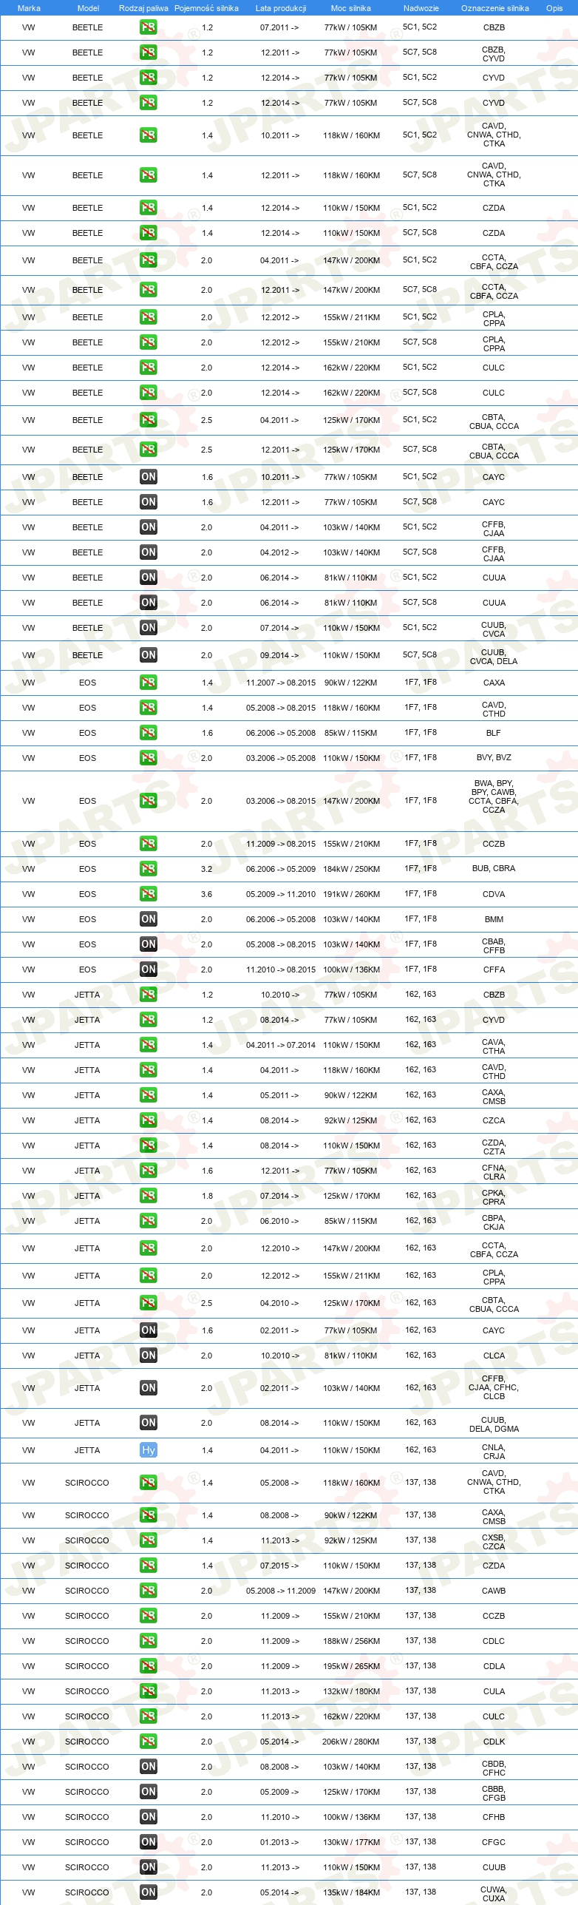Select the '206kW / 280KM' power cell
This screenshot has height=1905, width=578.
tap(351, 1742)
